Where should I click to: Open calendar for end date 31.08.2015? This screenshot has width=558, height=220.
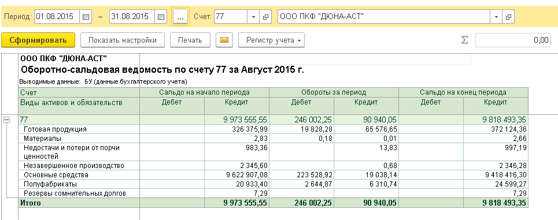161,16
